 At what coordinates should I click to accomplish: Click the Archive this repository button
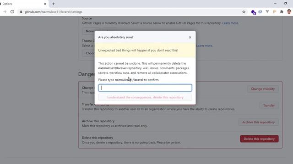click(258, 122)
